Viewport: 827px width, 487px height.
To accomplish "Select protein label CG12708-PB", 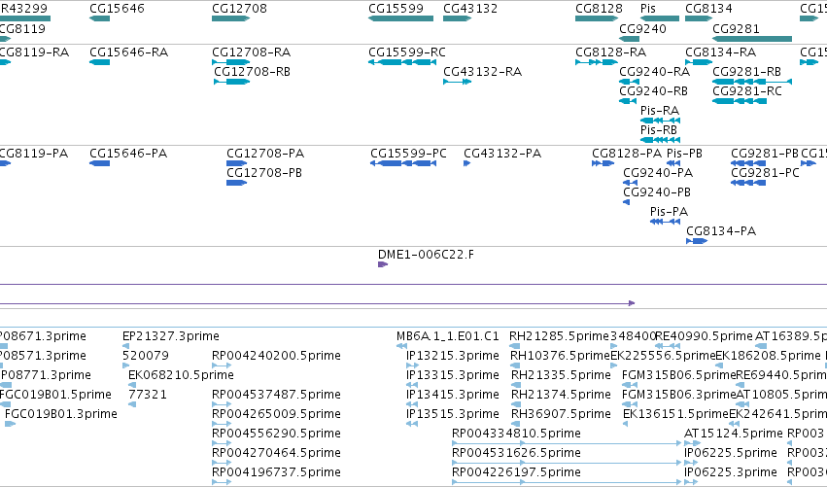I will tap(264, 172).
